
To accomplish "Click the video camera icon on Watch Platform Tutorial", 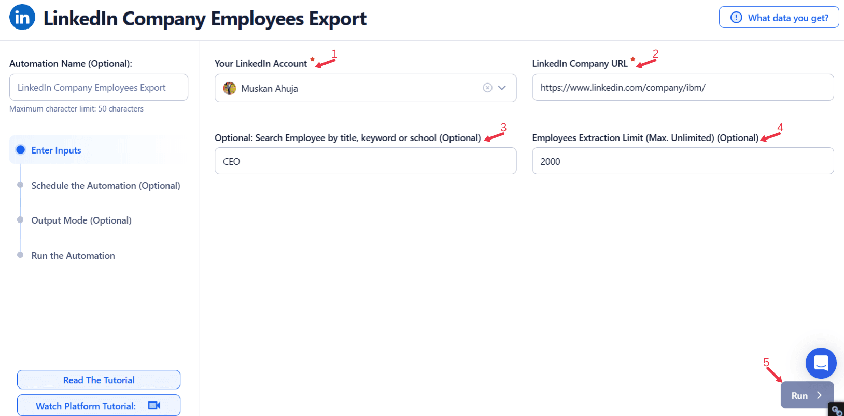I will coord(154,406).
